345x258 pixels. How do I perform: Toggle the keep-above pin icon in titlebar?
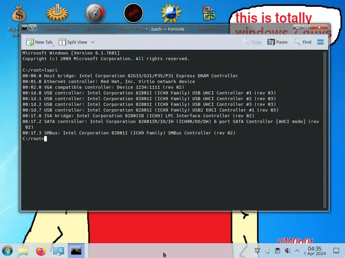click(x=33, y=28)
